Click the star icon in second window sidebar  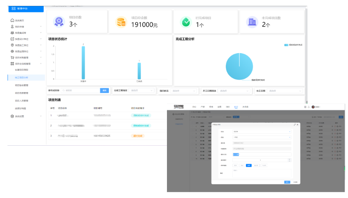[x=173, y=114]
